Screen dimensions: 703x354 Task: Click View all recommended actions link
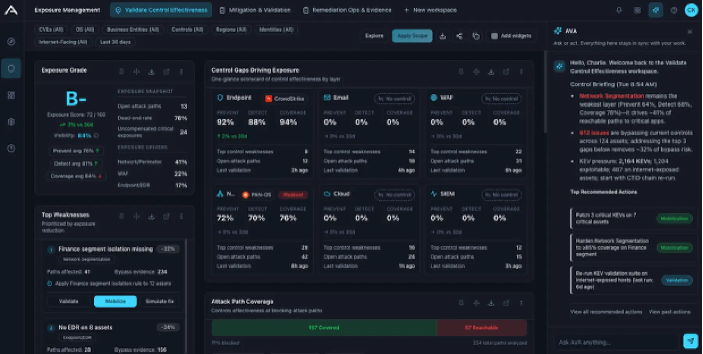point(606,312)
